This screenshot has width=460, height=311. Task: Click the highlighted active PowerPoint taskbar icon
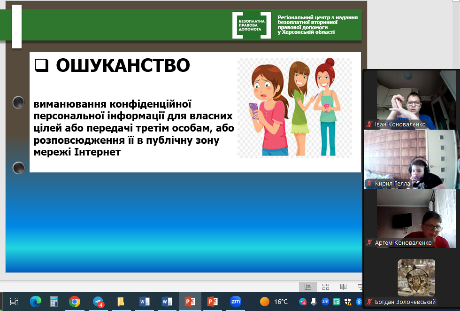190,302
